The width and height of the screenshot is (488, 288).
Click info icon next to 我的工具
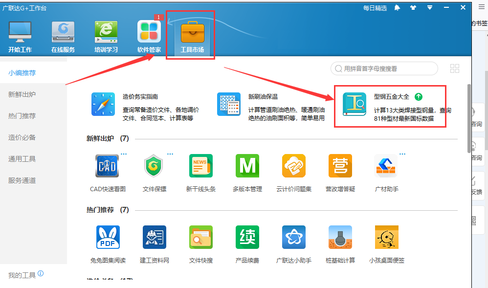coord(41,273)
